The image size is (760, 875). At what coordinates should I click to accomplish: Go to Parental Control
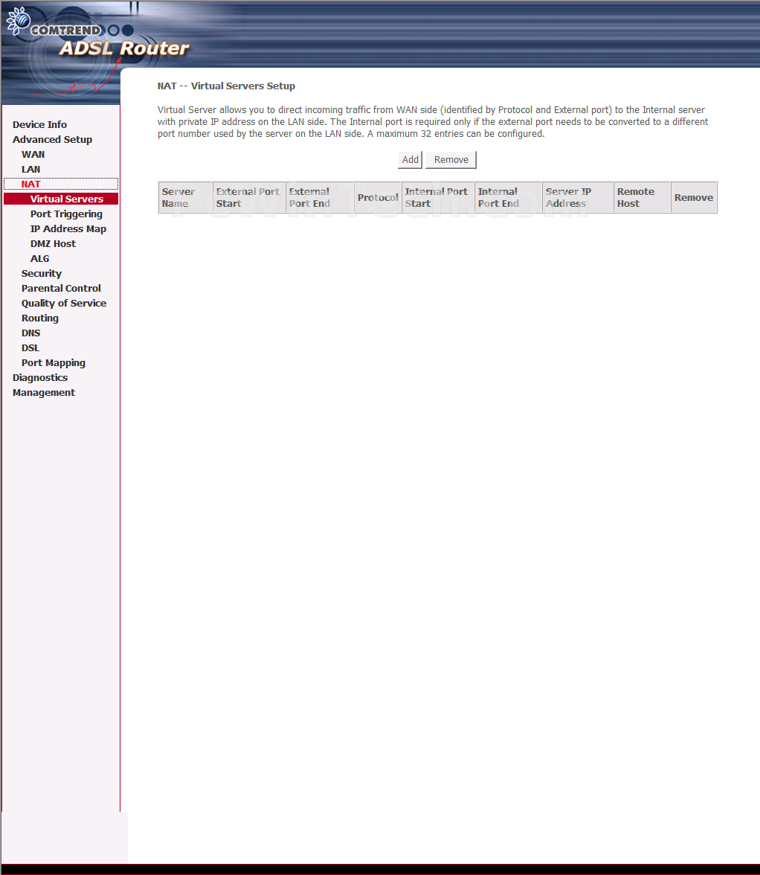(x=61, y=289)
